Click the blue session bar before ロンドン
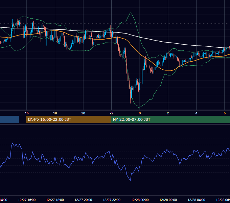The image size is (230, 203). tap(9, 119)
